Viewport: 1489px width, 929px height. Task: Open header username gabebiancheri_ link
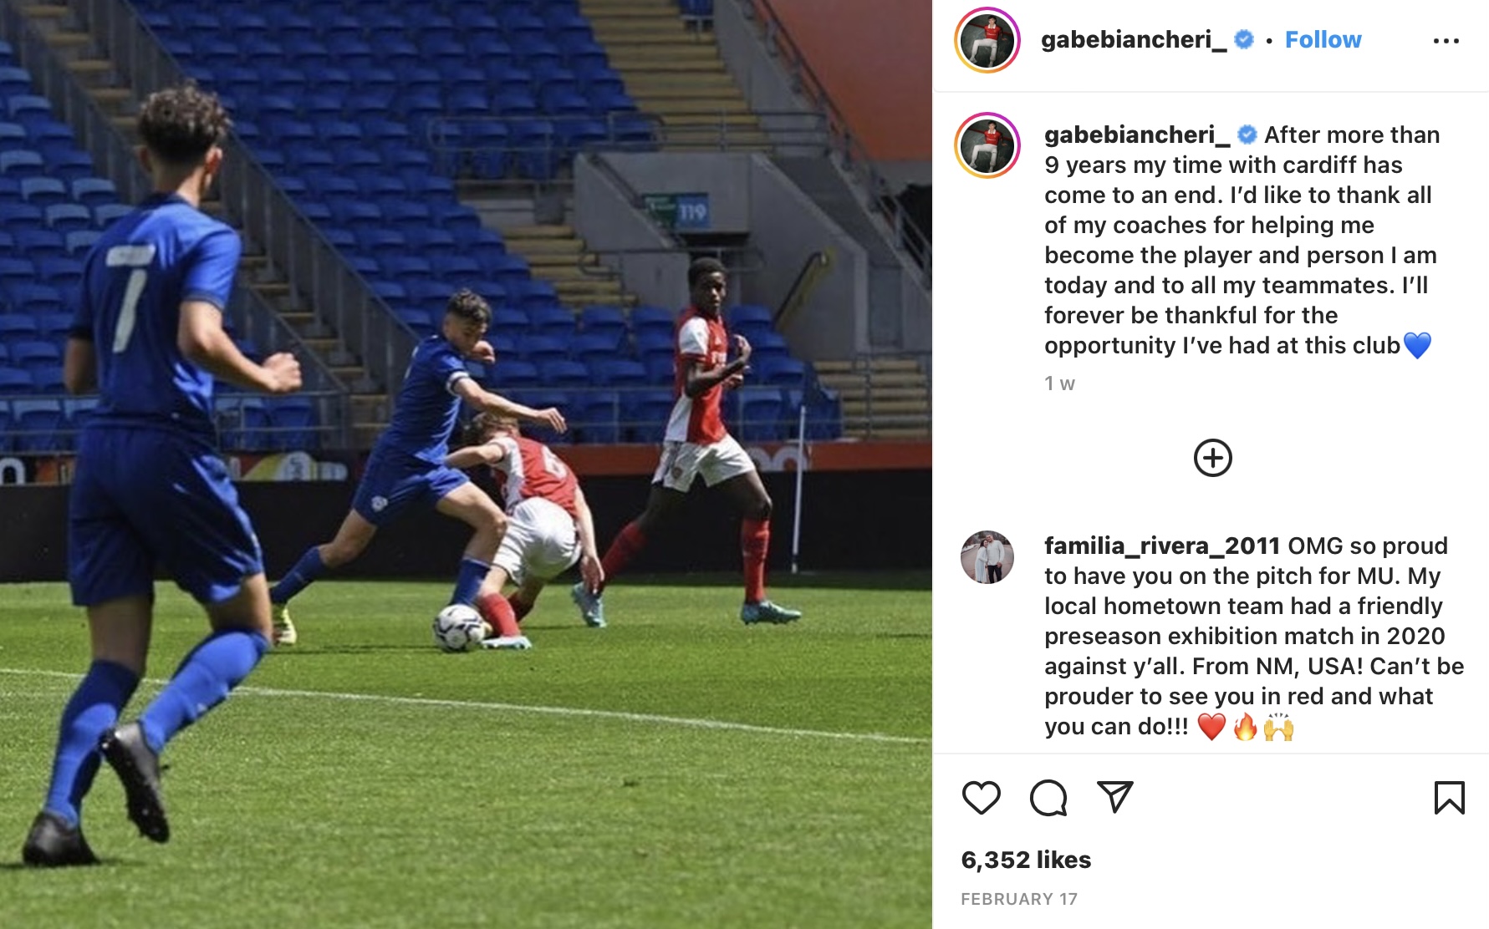click(1134, 39)
